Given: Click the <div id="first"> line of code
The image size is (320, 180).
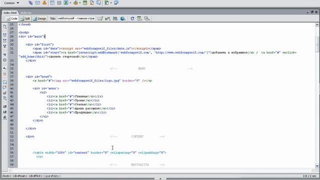Looking at the screenshot, I should click(39, 44).
